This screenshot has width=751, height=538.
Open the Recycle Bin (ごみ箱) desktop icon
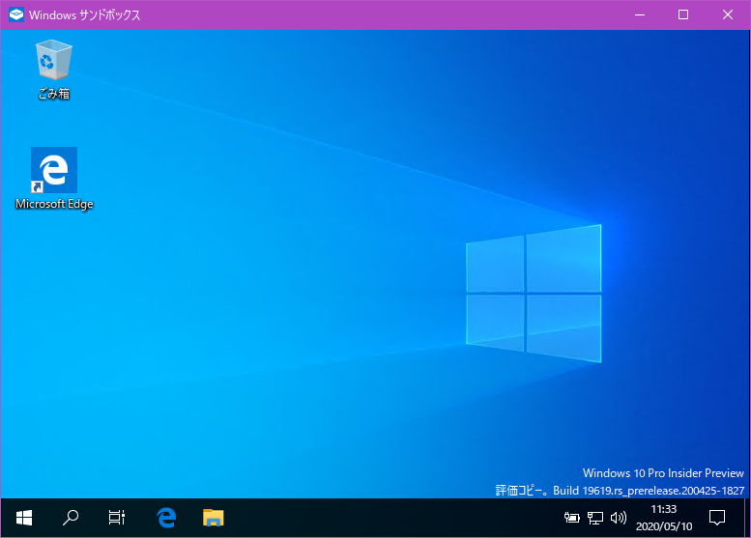point(53,60)
